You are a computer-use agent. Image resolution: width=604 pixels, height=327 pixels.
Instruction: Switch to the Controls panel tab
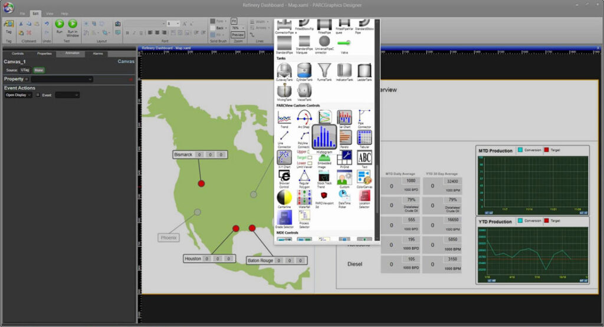coord(18,54)
